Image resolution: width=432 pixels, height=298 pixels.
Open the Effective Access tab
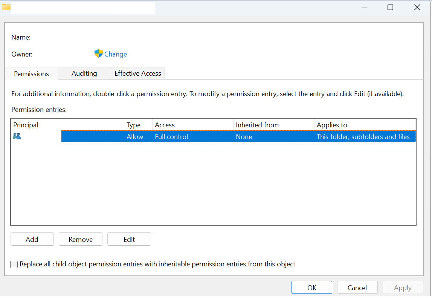(x=138, y=73)
